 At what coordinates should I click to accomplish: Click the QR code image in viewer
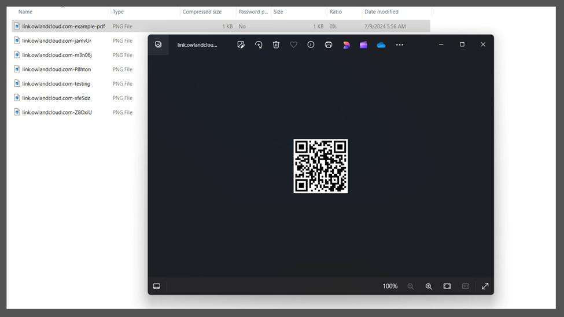tap(320, 166)
